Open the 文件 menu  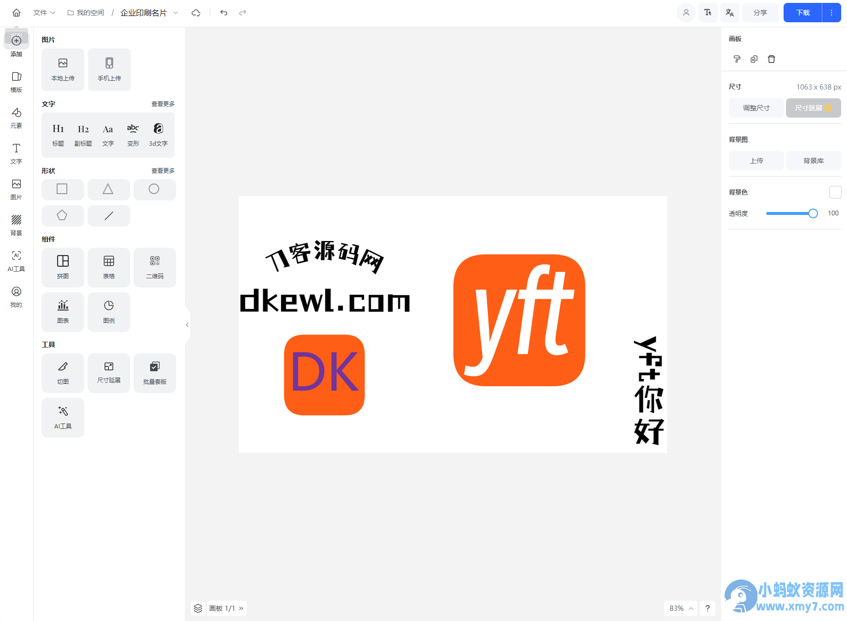point(44,13)
